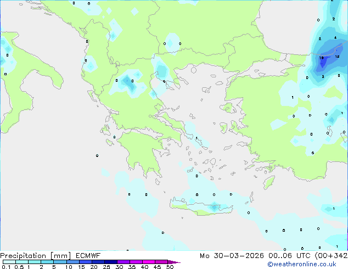
Task: Click the '4' precipitation value on map
Action: coord(335,38)
